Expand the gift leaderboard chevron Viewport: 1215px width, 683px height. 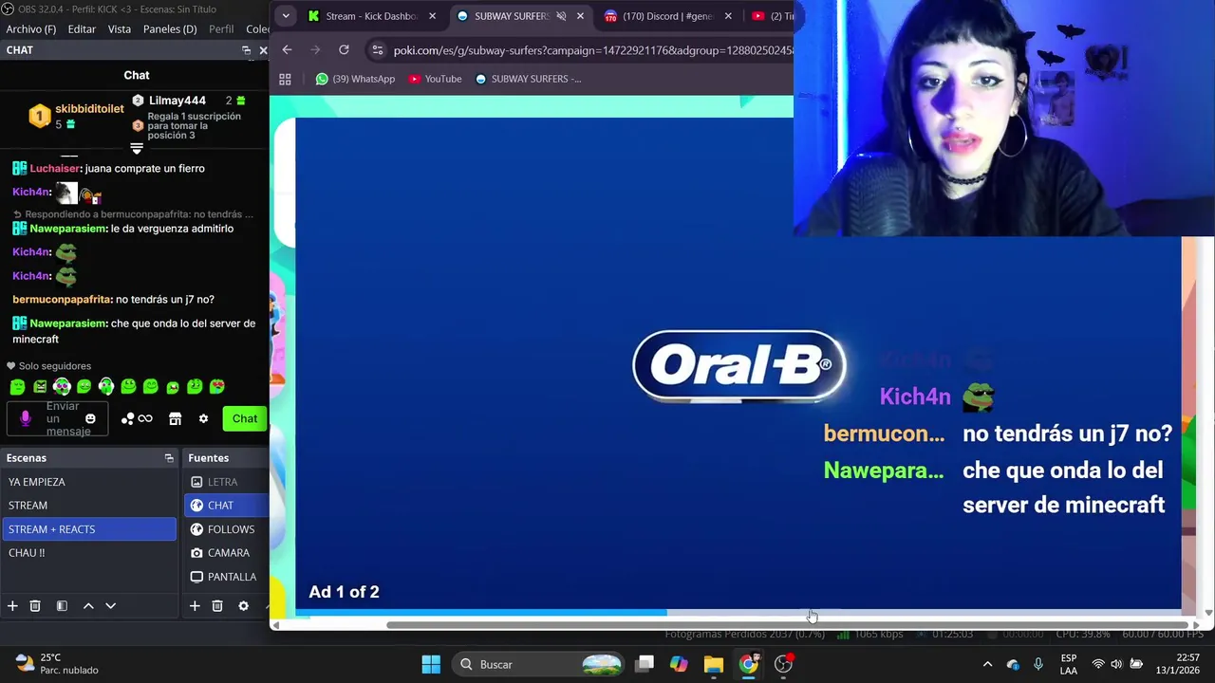137,149
